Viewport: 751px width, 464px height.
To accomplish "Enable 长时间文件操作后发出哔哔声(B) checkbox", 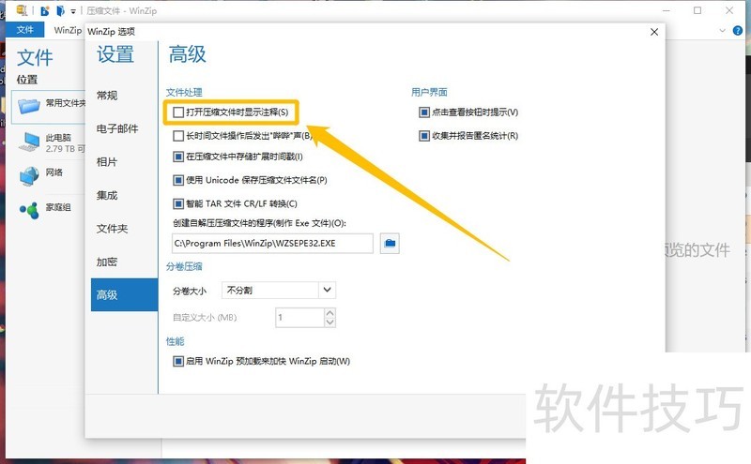I will [178, 136].
